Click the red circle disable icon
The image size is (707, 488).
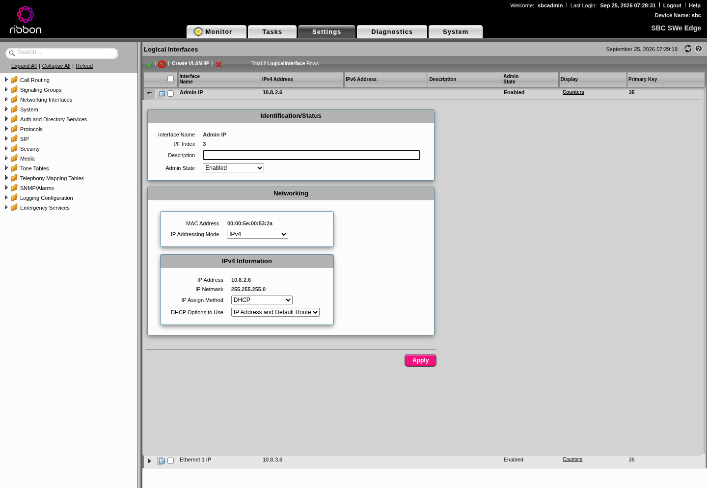162,64
